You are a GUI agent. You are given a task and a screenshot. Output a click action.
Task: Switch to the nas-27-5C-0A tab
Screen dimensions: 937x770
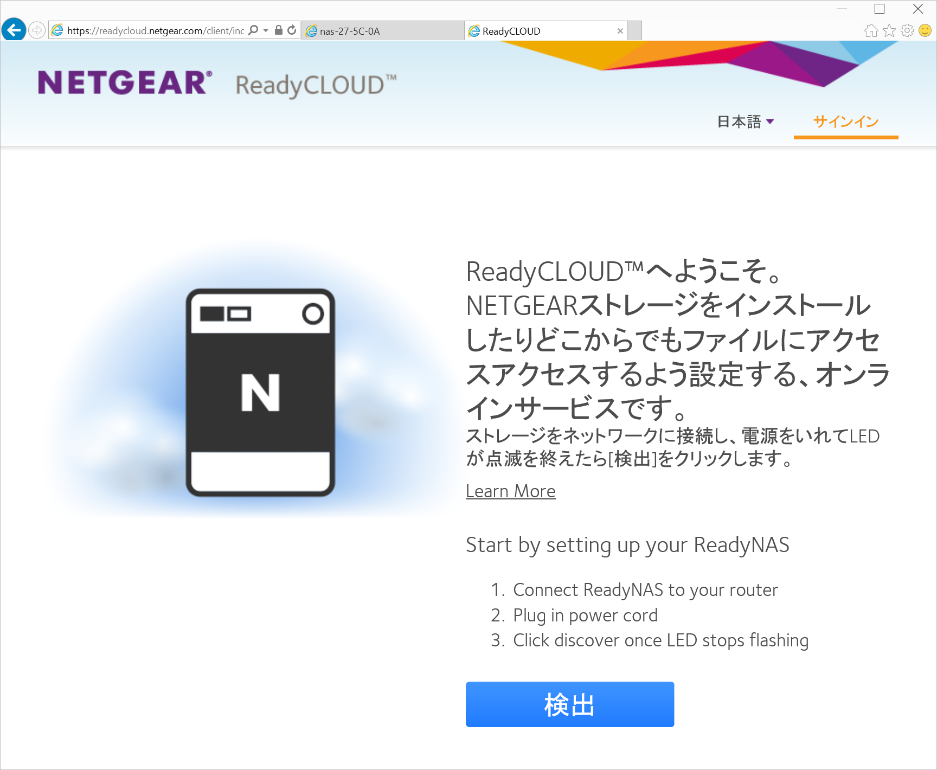point(382,31)
